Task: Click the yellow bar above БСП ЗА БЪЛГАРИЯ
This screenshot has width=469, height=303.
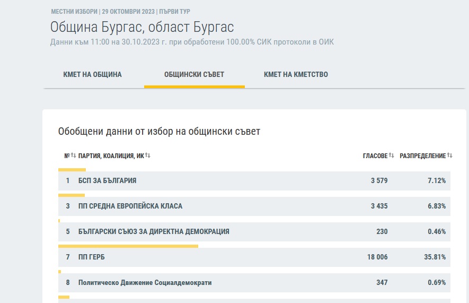Action: coord(72,170)
